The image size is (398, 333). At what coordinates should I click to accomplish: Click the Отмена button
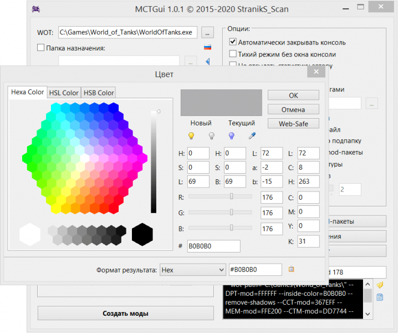(293, 109)
